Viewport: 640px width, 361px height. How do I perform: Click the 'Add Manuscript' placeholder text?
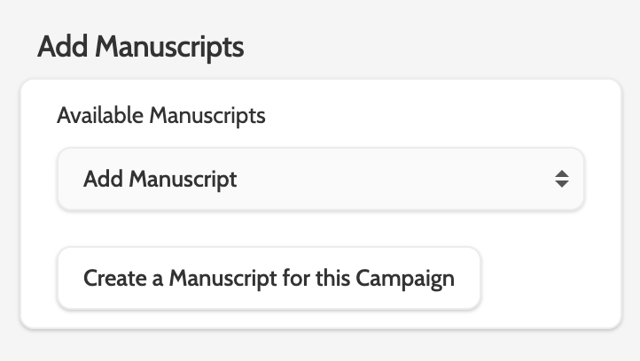160,179
